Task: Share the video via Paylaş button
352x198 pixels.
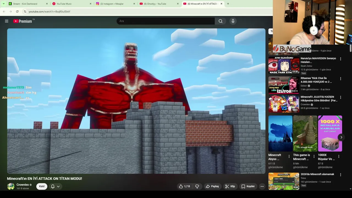Action: [x=212, y=186]
